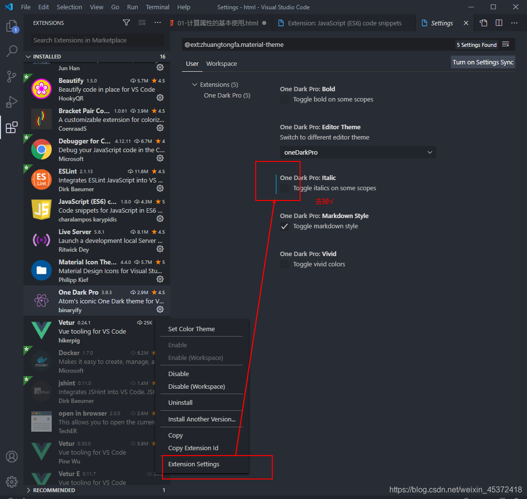This screenshot has height=499, width=527.
Task: Open manage gear for ESLint extension
Action: (160, 188)
